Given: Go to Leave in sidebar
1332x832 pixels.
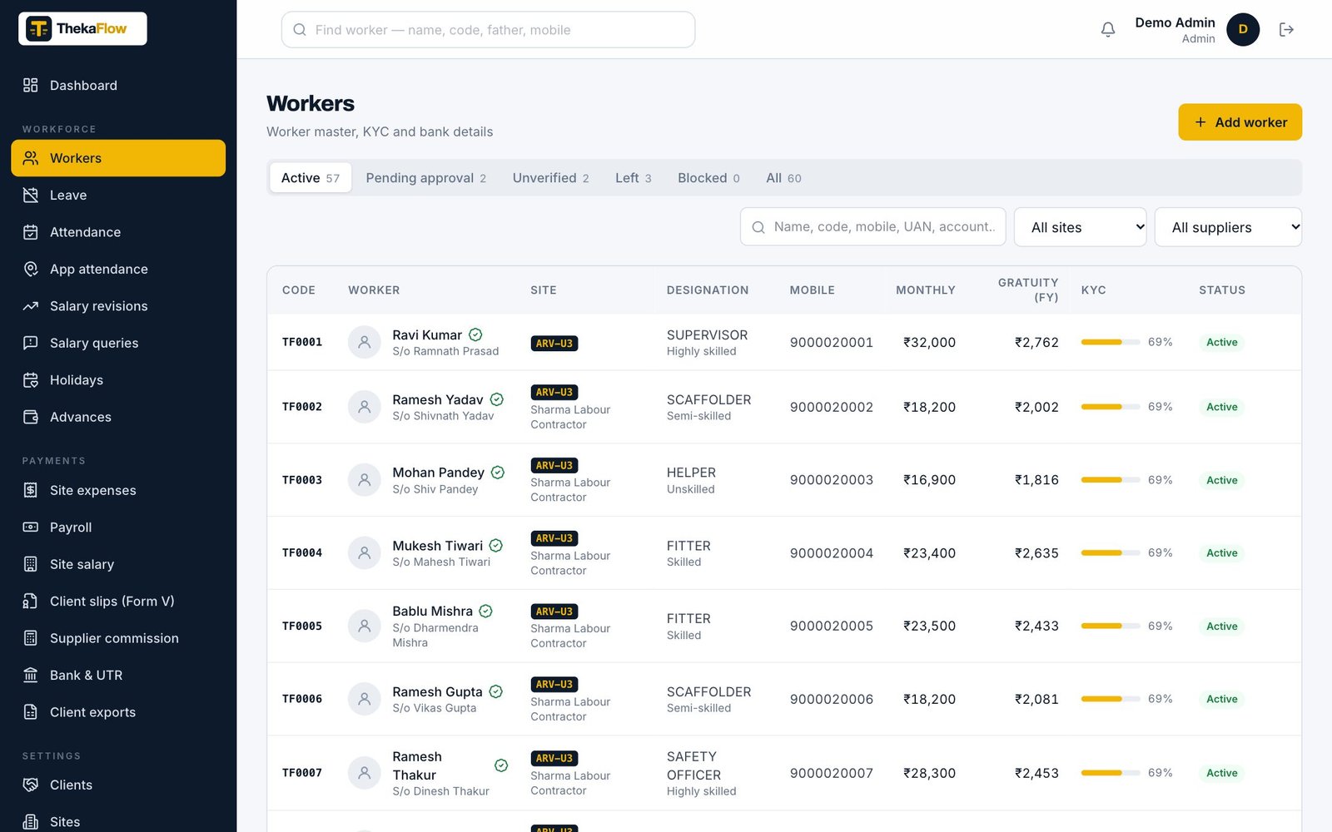Looking at the screenshot, I should 118,195.
